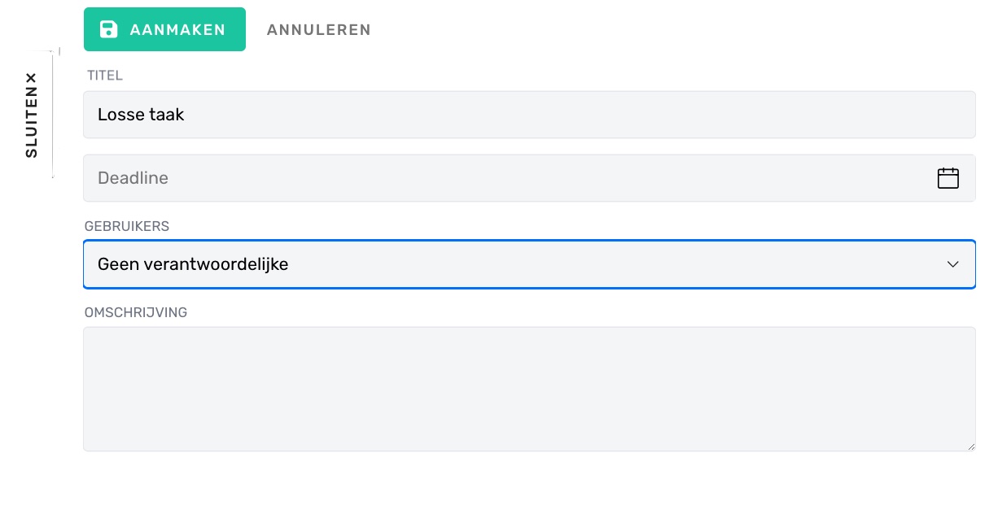
Task: Click the floppy disk save icon
Action: [x=108, y=29]
